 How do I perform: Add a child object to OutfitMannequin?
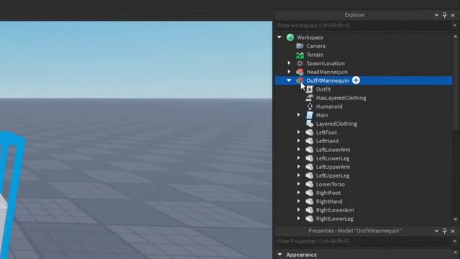356,81
